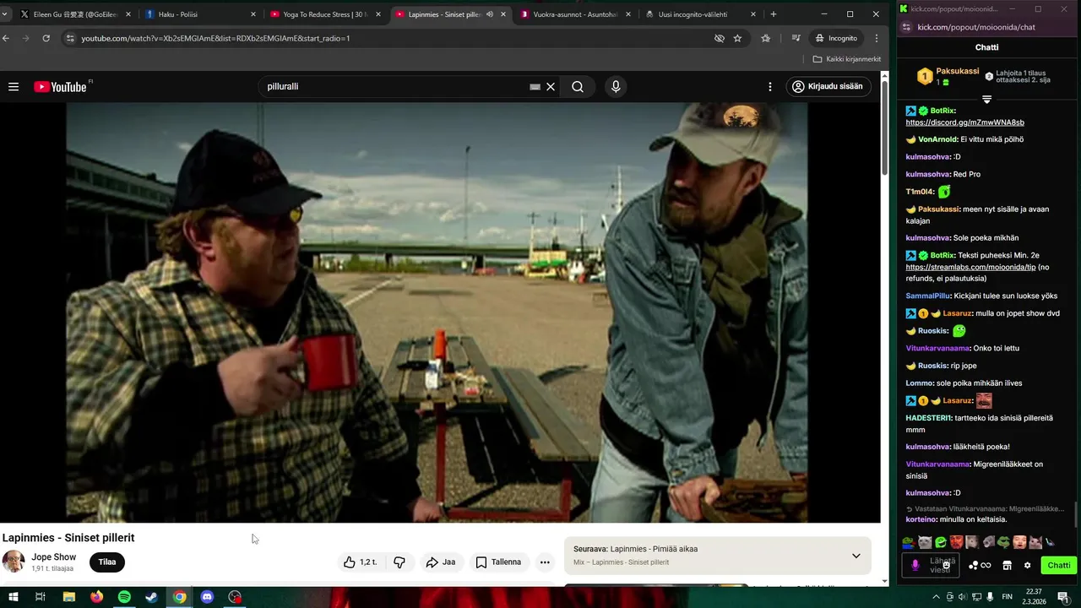Send message with green Chatti button
The image size is (1081, 608).
click(x=1058, y=565)
